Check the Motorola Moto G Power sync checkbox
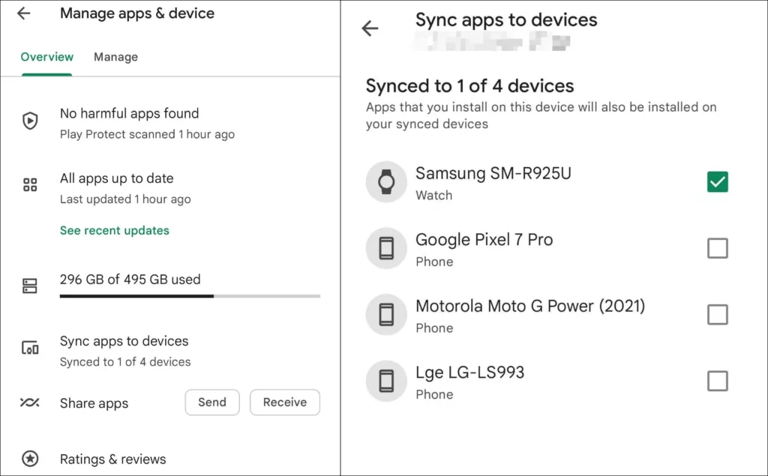Viewport: 768px width, 476px height. (718, 314)
